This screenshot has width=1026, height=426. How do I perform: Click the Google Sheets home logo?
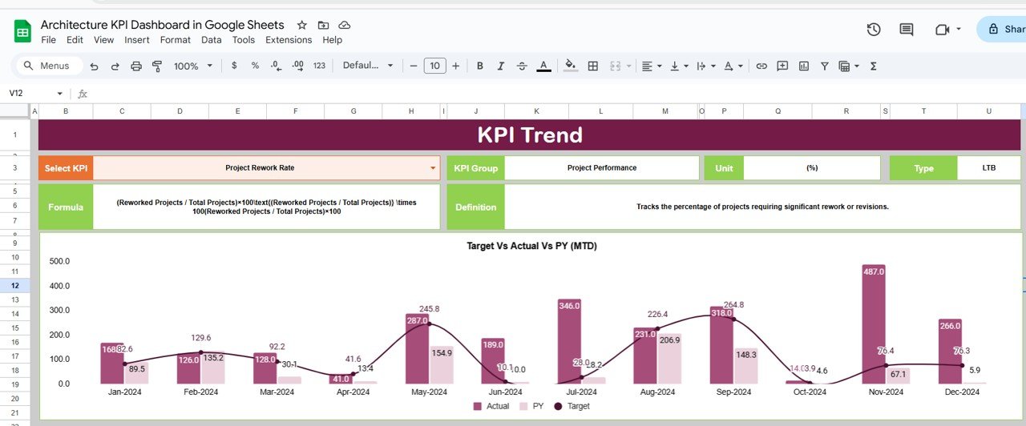(x=22, y=31)
